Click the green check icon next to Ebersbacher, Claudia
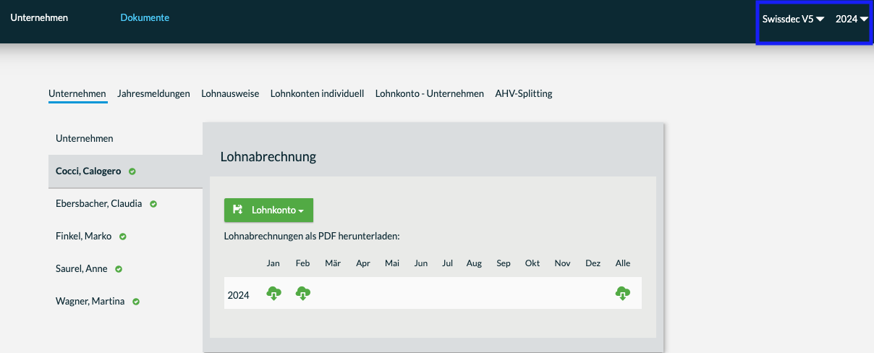 click(x=153, y=204)
